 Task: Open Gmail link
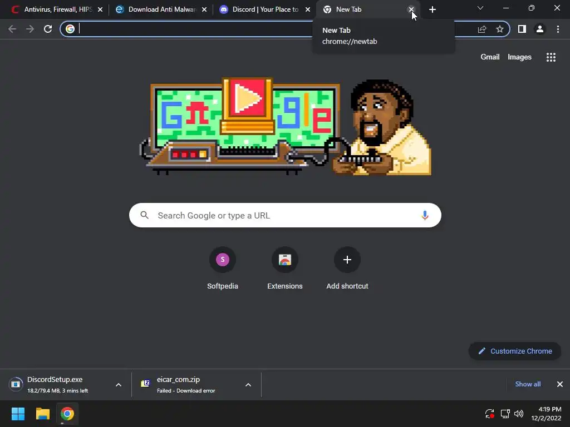click(x=490, y=57)
